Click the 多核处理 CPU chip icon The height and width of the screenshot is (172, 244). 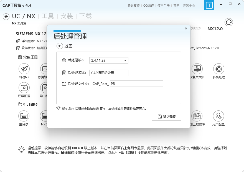(218, 69)
